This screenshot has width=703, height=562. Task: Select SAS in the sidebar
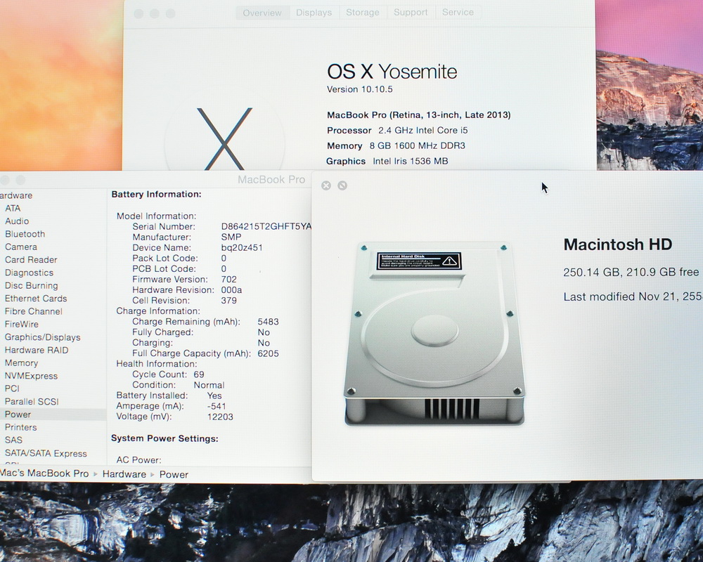pos(13,440)
